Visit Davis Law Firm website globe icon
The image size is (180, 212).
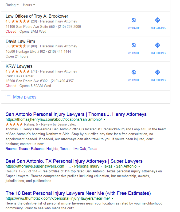tap(134, 45)
